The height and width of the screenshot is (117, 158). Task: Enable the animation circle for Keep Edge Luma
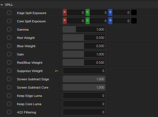click(x=9, y=95)
